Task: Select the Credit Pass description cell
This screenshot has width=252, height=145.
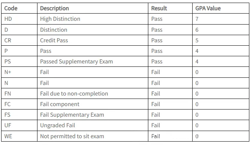Action: point(93,40)
